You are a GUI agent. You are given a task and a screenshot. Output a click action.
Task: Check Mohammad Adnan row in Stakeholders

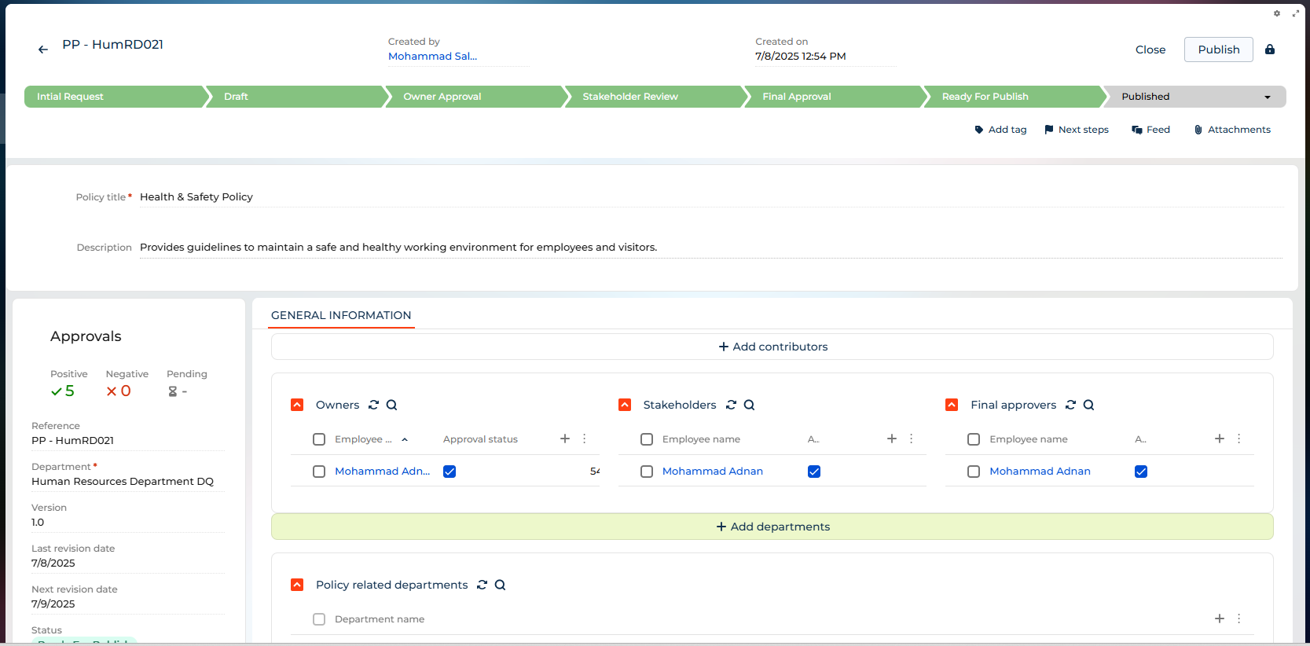(x=647, y=472)
